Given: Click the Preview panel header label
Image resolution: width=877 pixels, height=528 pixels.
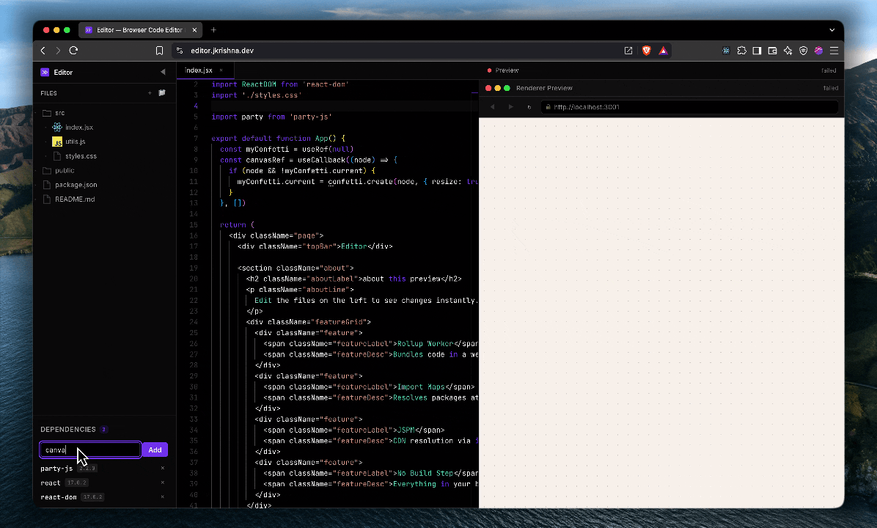Looking at the screenshot, I should (x=507, y=70).
